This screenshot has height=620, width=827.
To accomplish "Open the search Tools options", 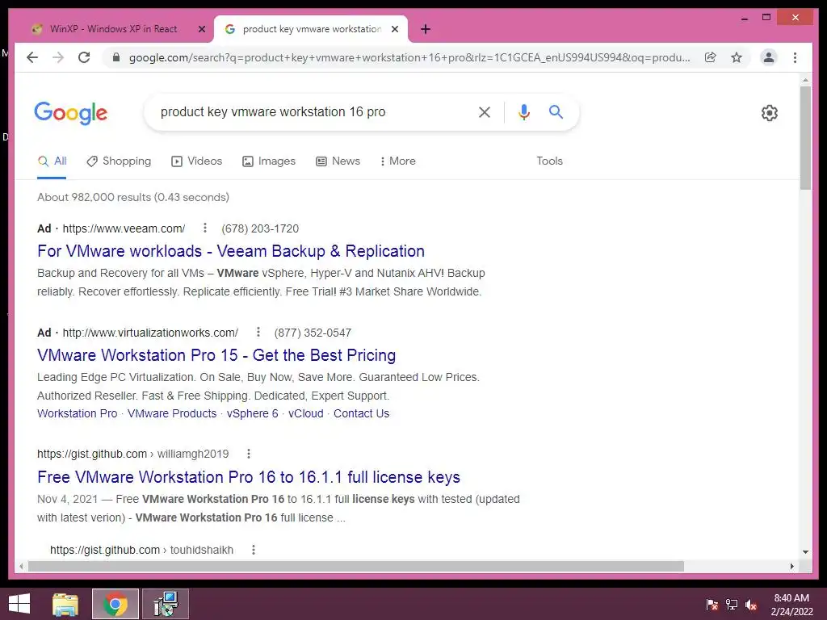I will coord(549,161).
